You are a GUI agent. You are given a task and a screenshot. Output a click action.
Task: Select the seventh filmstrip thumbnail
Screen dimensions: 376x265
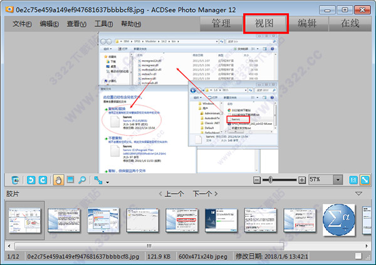pyautogui.click(x=260, y=220)
